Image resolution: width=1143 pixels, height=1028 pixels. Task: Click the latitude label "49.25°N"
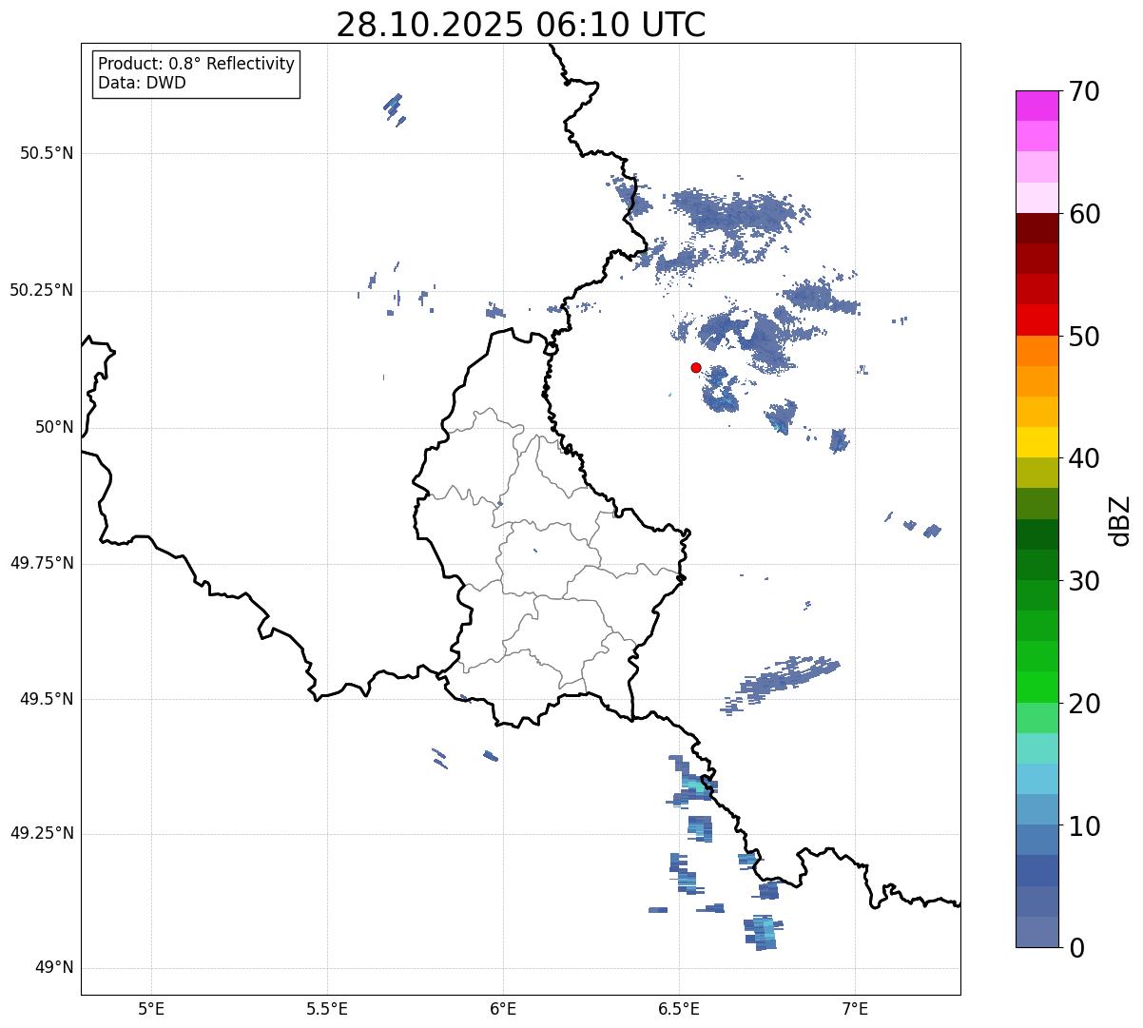tap(42, 833)
